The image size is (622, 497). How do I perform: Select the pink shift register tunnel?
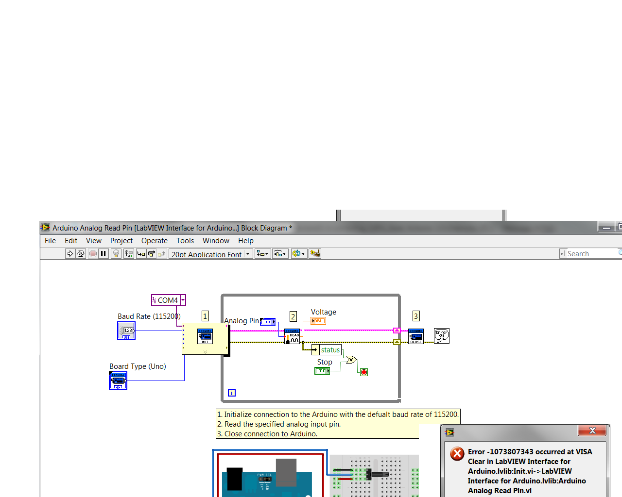click(x=397, y=331)
